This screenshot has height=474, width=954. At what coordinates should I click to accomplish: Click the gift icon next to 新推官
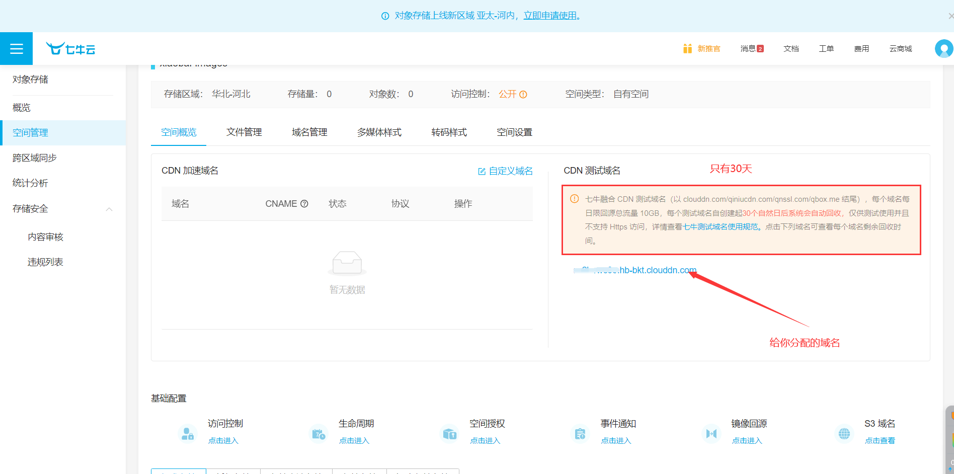pyautogui.click(x=687, y=48)
